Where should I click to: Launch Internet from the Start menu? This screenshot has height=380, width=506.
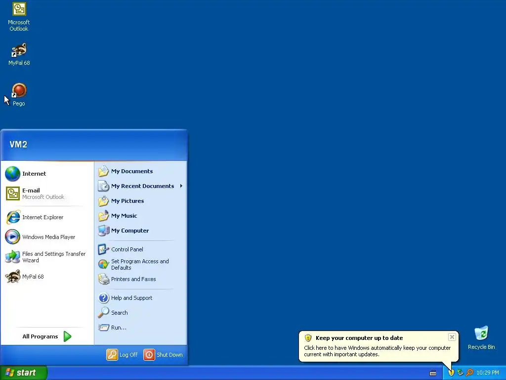point(47,174)
